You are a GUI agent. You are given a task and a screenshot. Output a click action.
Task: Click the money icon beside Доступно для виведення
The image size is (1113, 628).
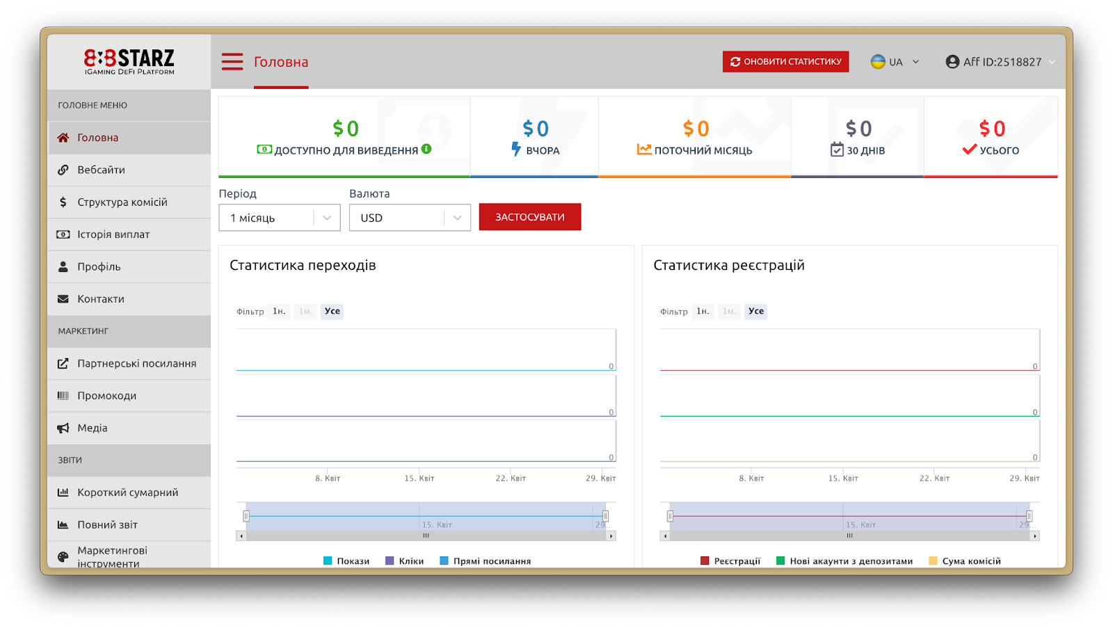264,149
